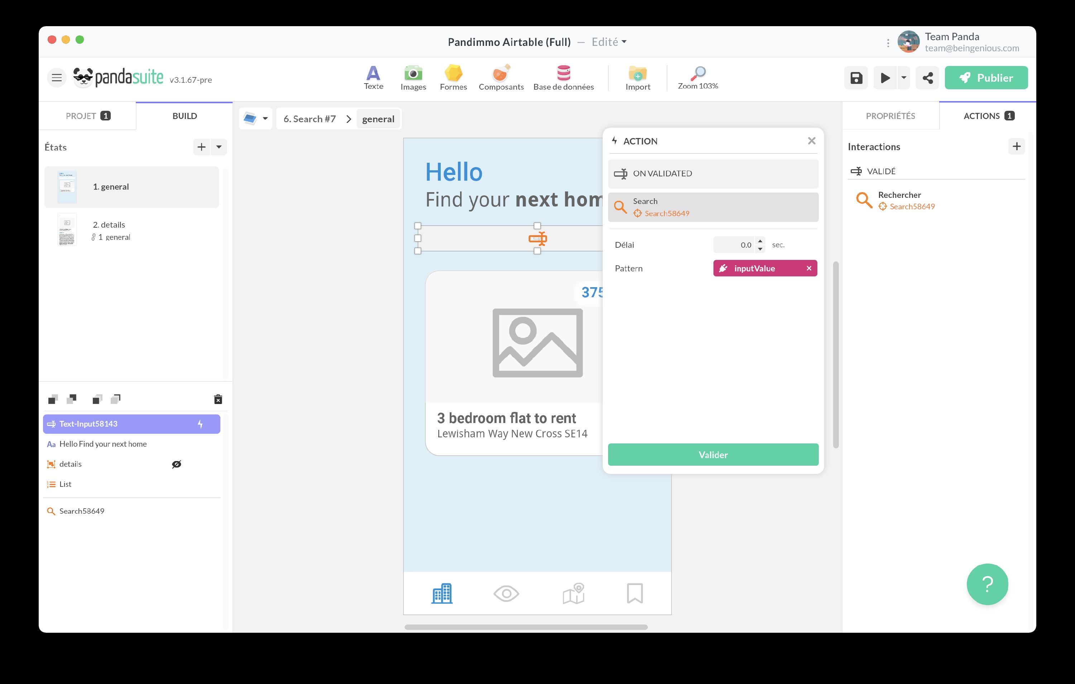The width and height of the screenshot is (1075, 684).
Task: Click the save project icon
Action: point(856,77)
